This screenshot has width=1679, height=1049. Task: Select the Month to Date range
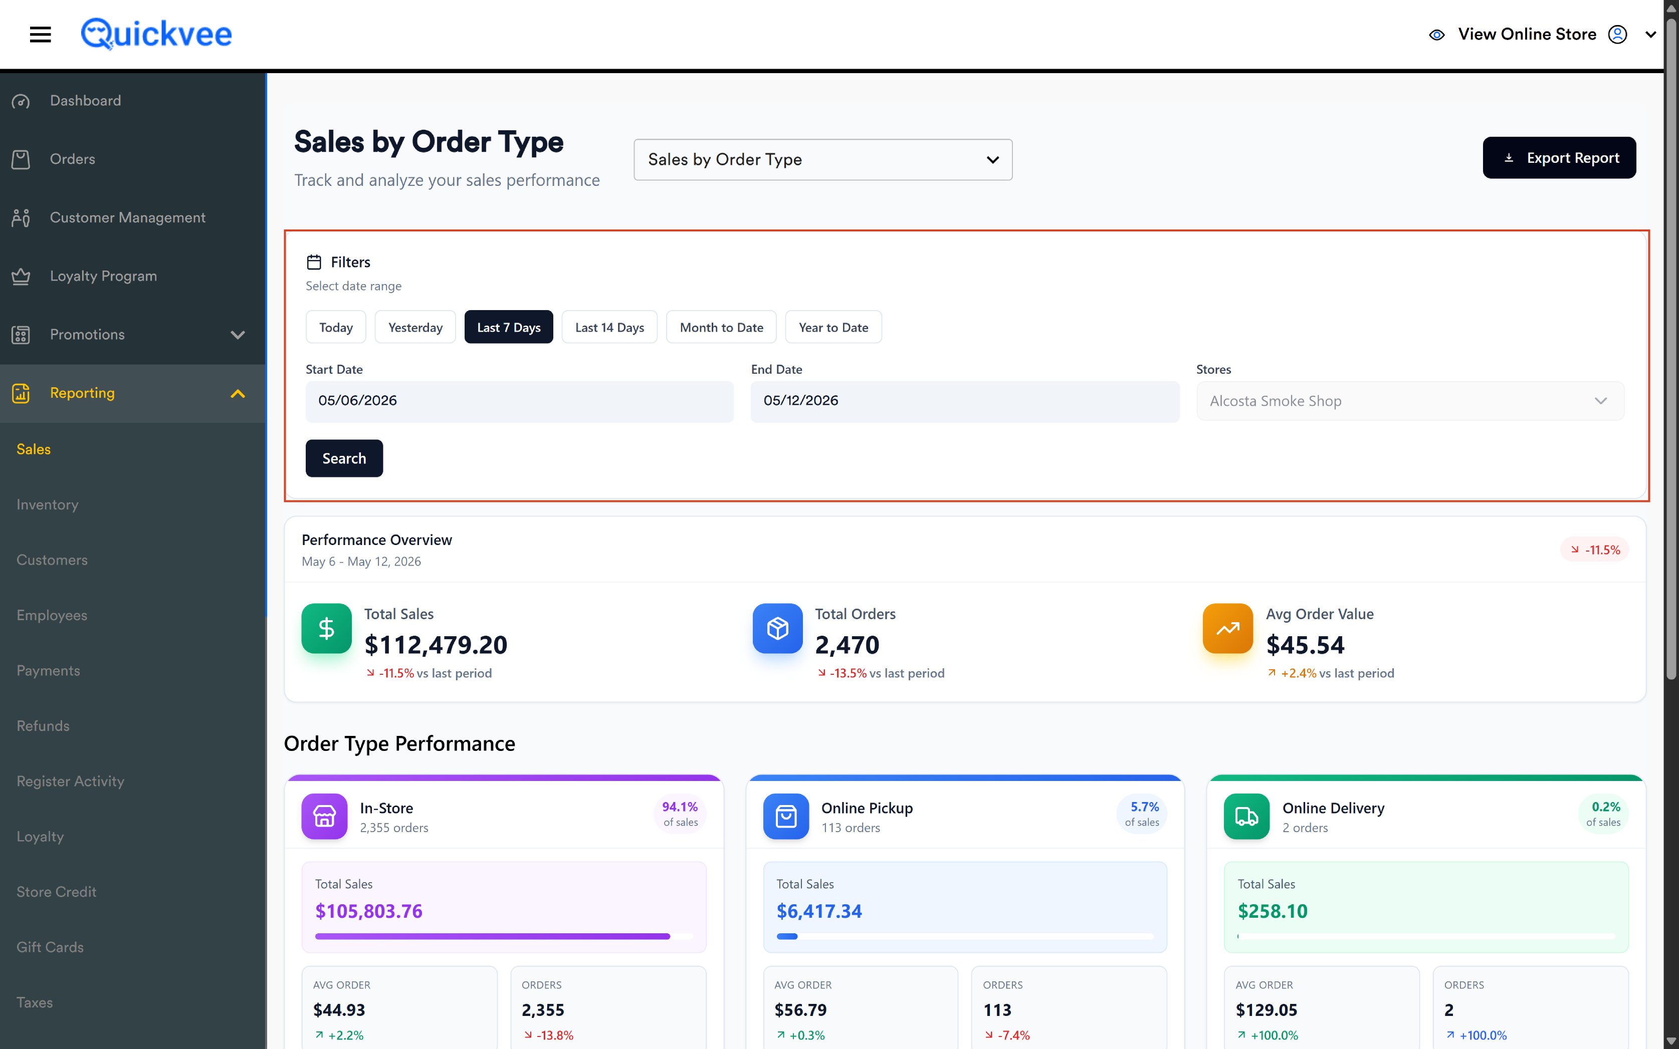pos(721,327)
